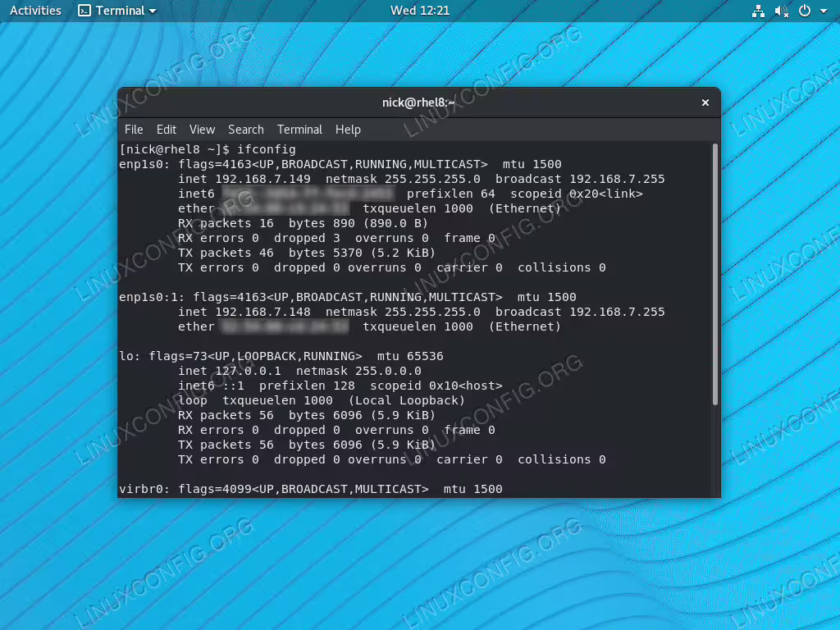The height and width of the screenshot is (630, 840).
Task: Click the wired network status icon
Action: [x=758, y=11]
